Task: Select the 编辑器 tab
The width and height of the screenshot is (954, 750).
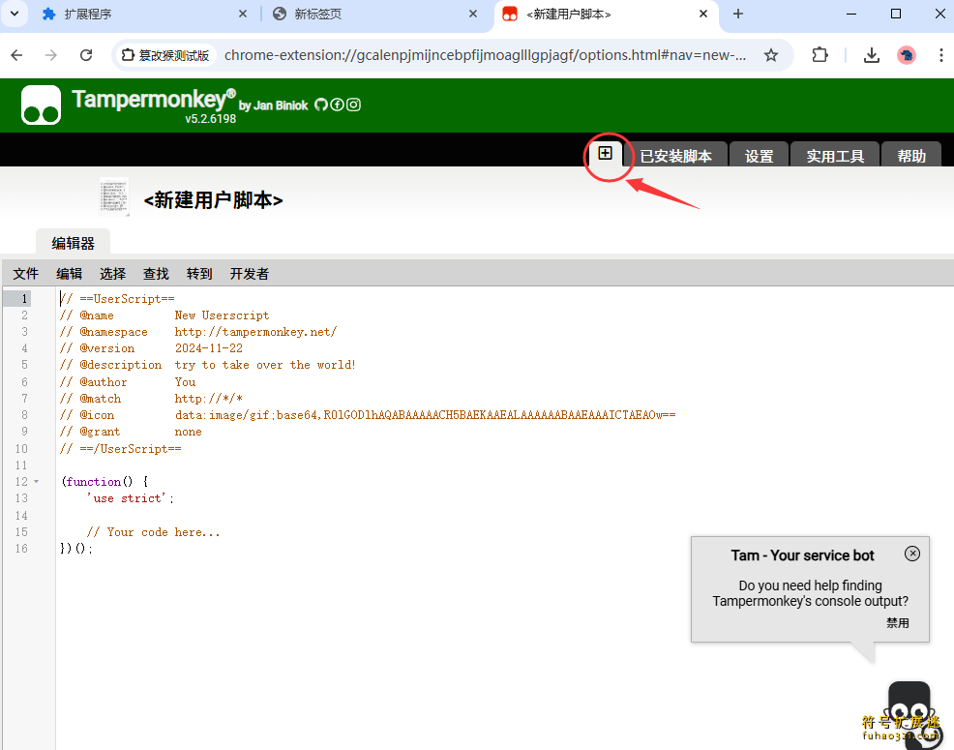Action: [74, 243]
